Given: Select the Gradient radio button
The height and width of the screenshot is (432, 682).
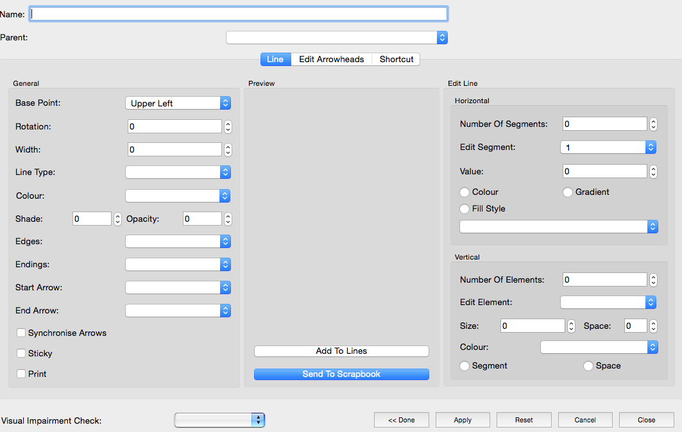Looking at the screenshot, I should coord(568,192).
